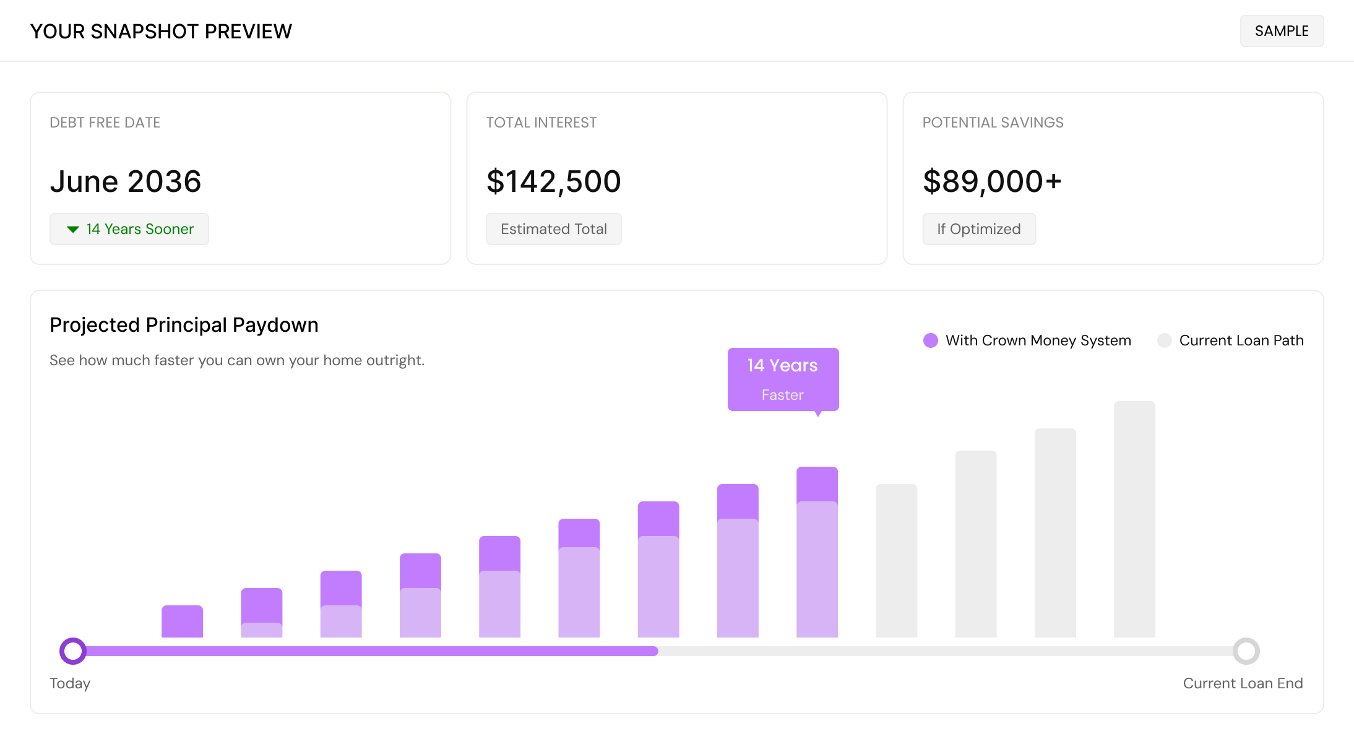Open the Potential Savings $89,000+ card
The width and height of the screenshot is (1354, 744).
tap(1113, 178)
